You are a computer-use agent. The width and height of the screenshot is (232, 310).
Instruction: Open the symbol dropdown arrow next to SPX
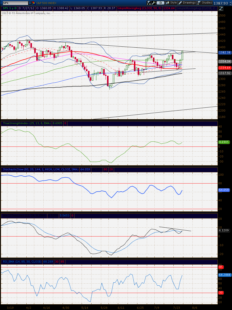tap(30, 3)
